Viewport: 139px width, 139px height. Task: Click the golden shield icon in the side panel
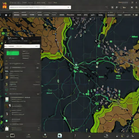[x=7, y=77]
